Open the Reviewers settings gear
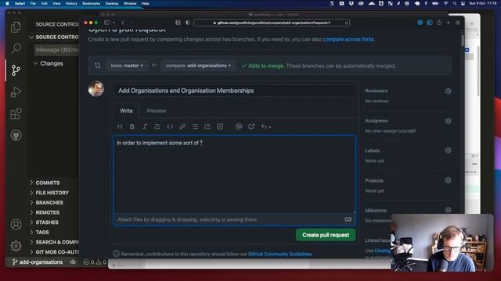501x281 pixels. pyautogui.click(x=448, y=91)
